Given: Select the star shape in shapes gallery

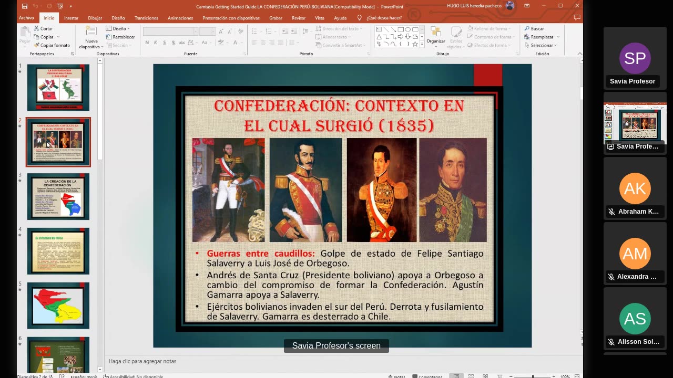Looking at the screenshot, I should (415, 44).
